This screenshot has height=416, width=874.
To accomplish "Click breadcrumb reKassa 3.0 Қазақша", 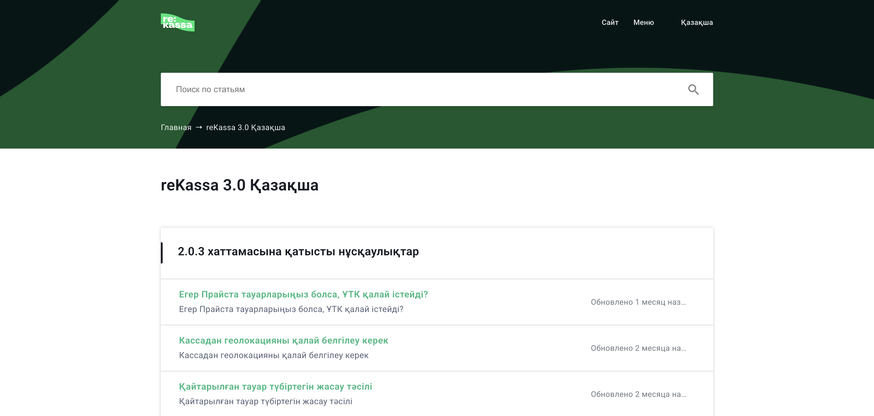I will (x=245, y=127).
